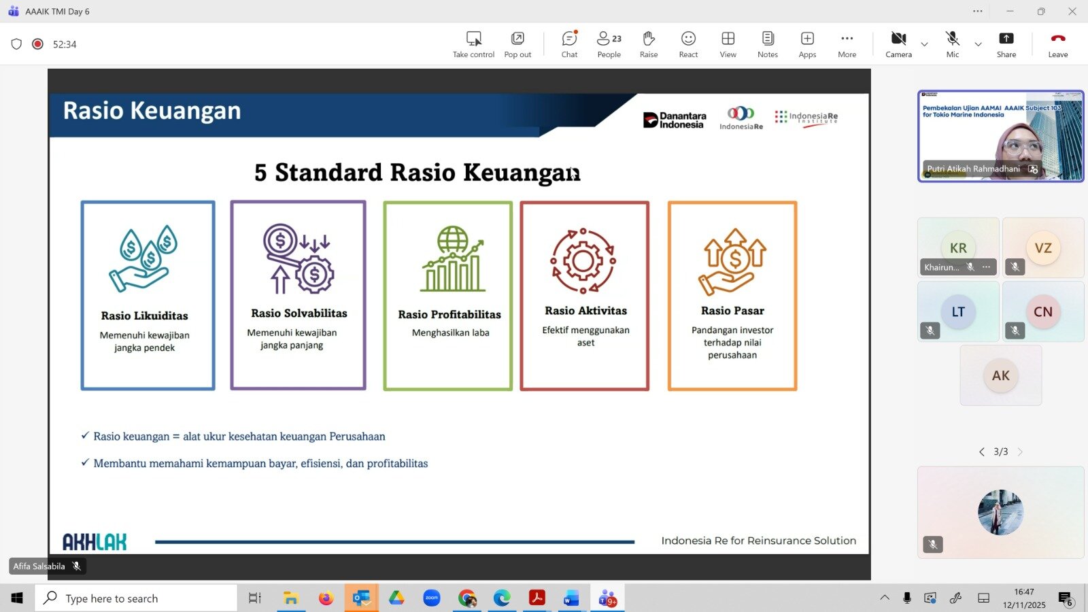This screenshot has height=612, width=1088.
Task: Show the People participants list
Action: [609, 44]
